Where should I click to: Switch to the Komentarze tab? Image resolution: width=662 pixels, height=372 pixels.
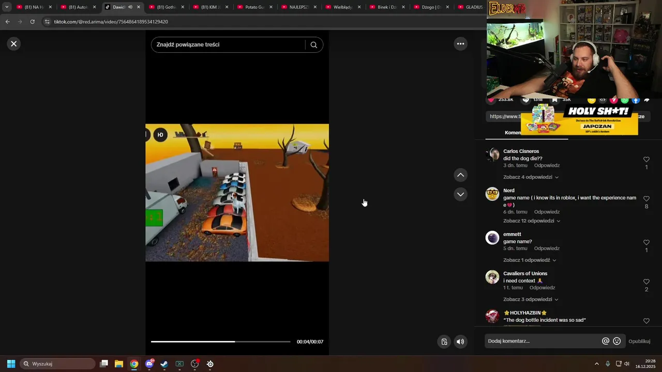point(513,133)
